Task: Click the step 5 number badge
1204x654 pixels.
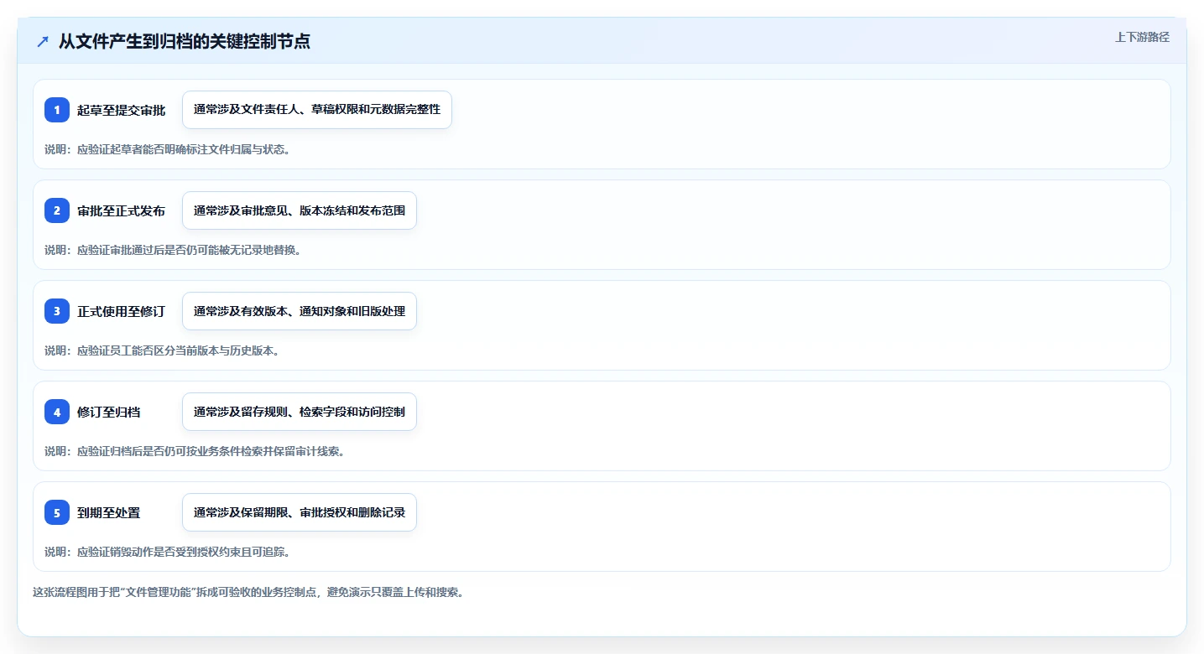Action: click(57, 512)
